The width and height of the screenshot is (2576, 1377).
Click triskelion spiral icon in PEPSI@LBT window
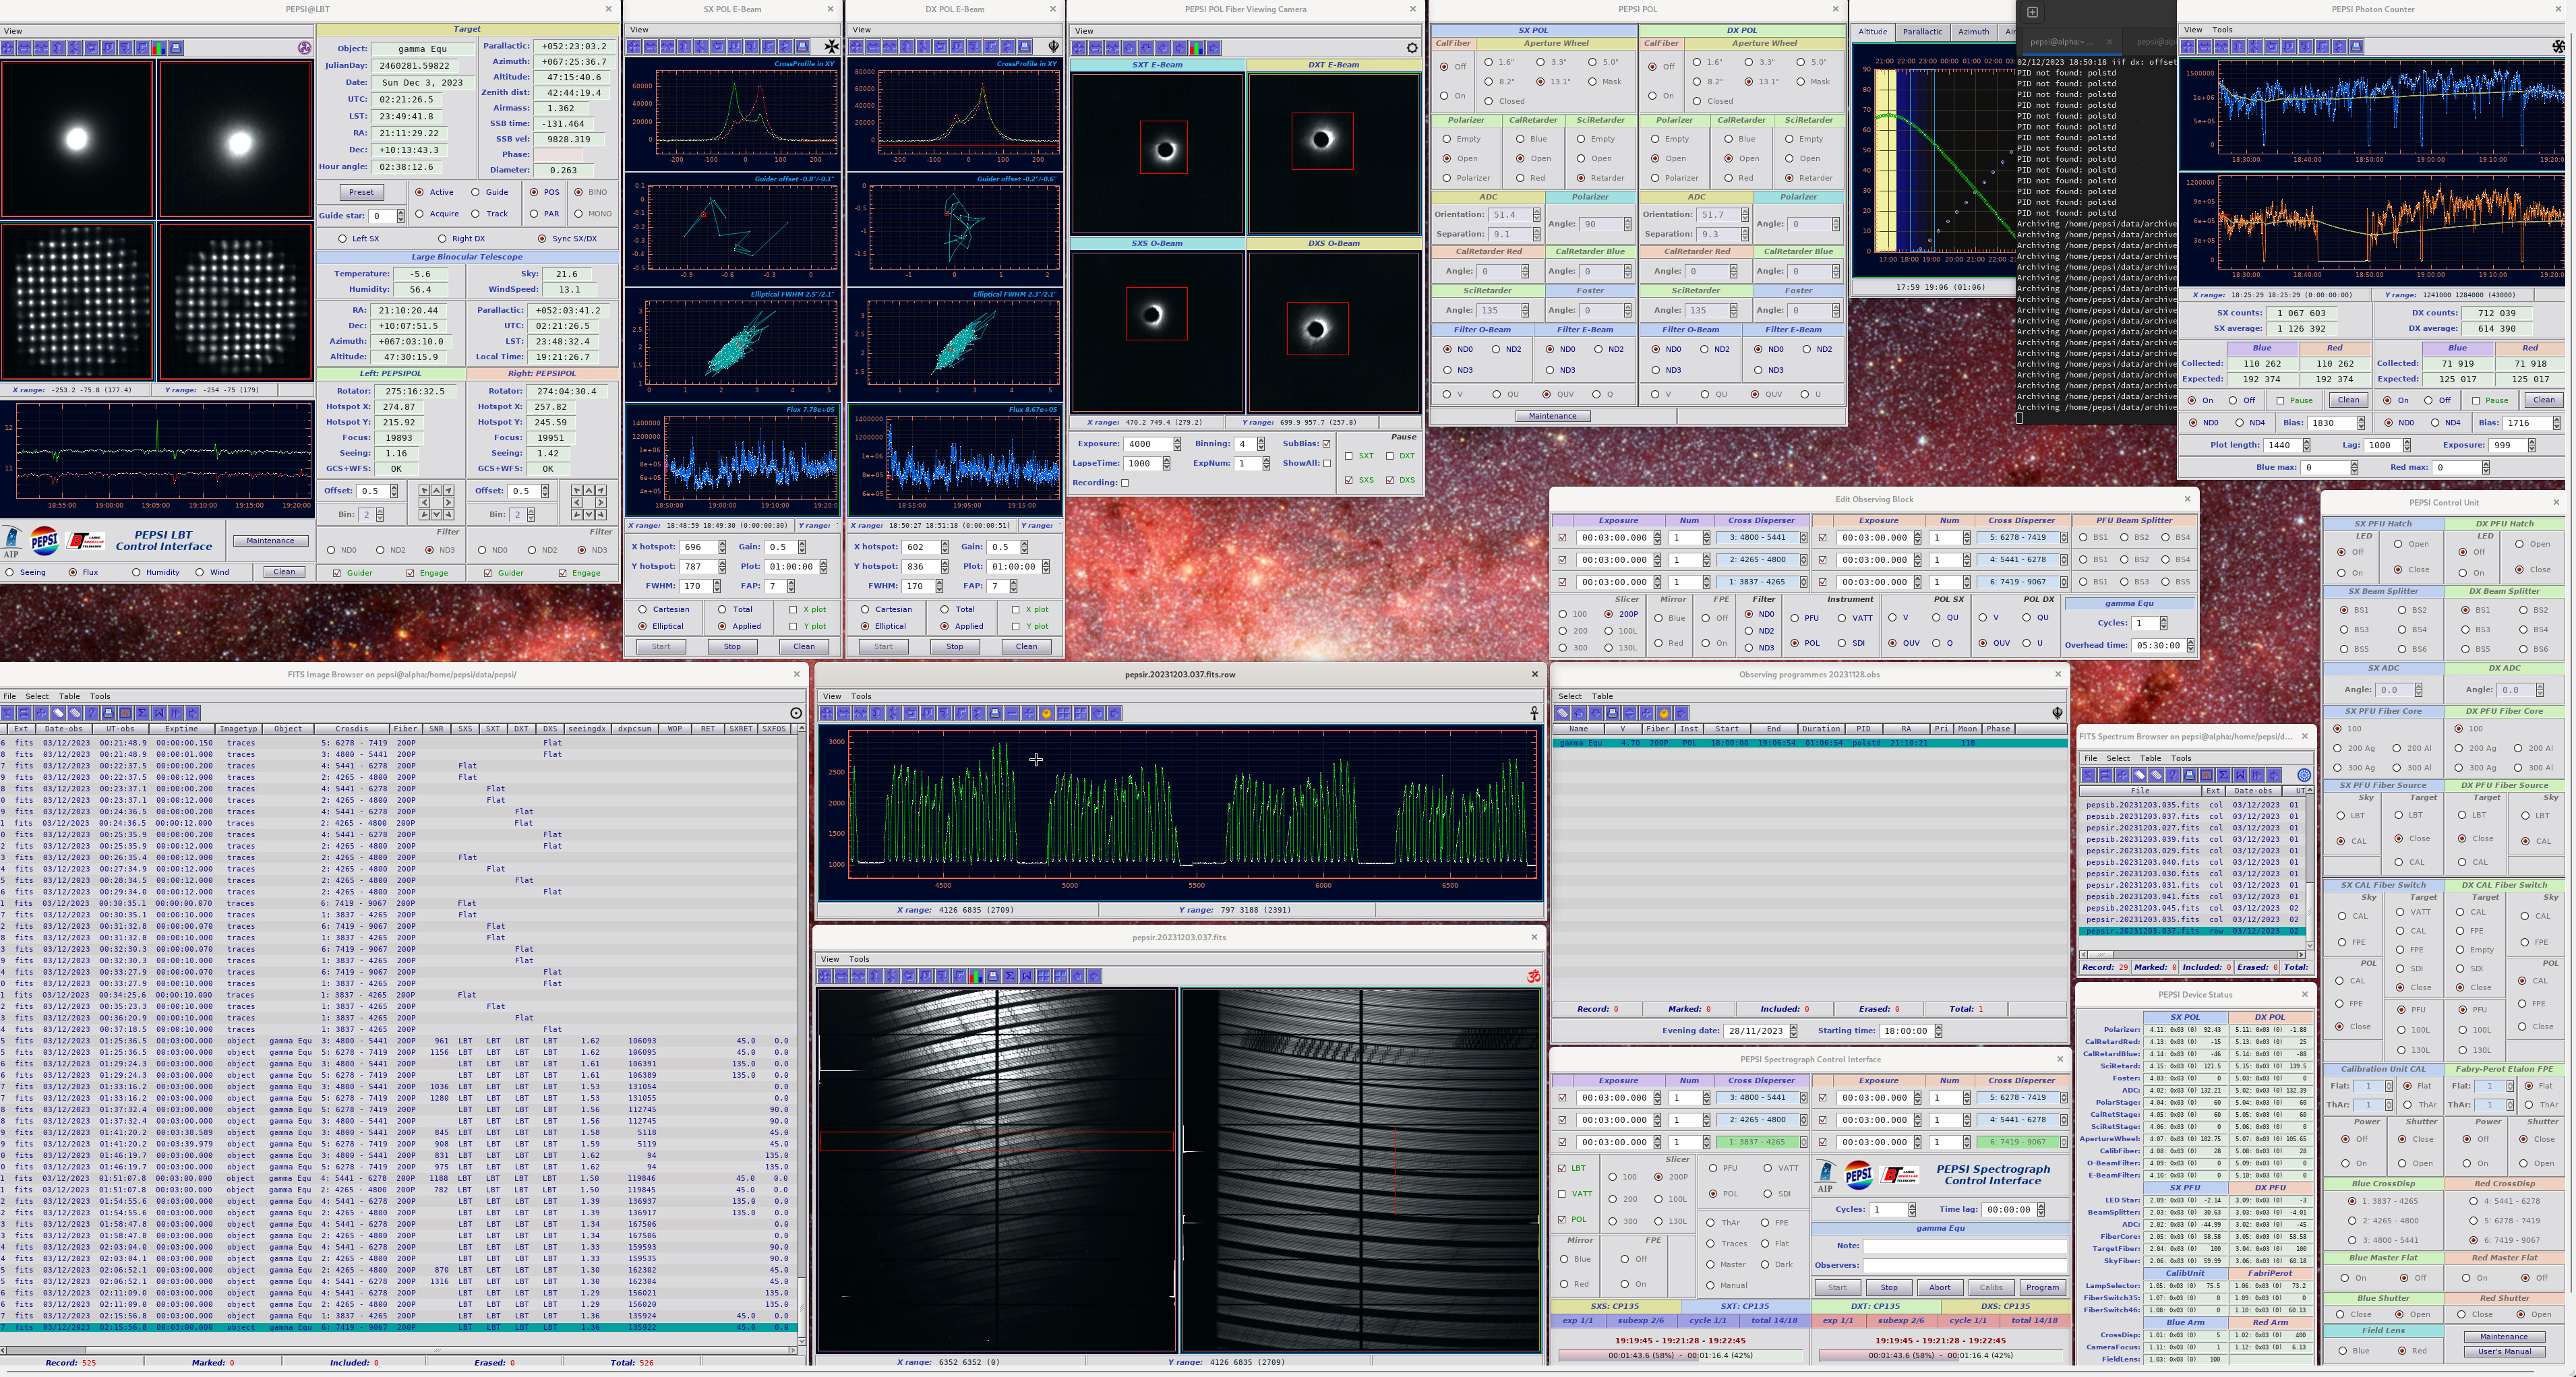click(305, 48)
